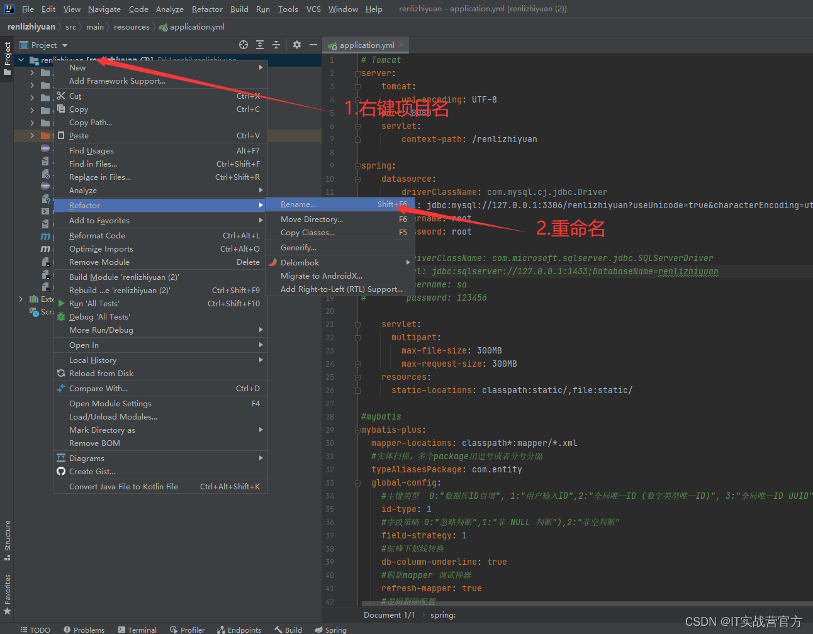Expand the Analyze submenu

point(161,191)
